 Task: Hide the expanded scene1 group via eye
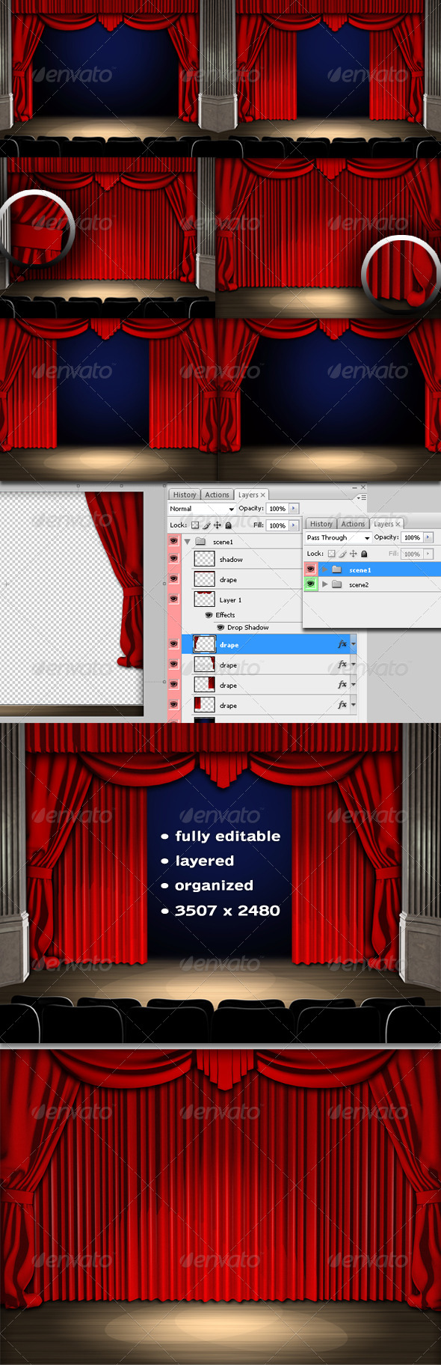click(174, 540)
